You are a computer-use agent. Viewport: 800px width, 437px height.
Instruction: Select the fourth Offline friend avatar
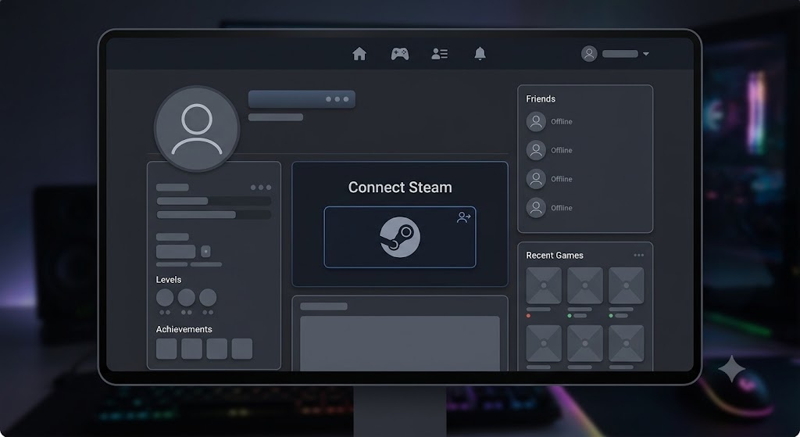coord(536,208)
